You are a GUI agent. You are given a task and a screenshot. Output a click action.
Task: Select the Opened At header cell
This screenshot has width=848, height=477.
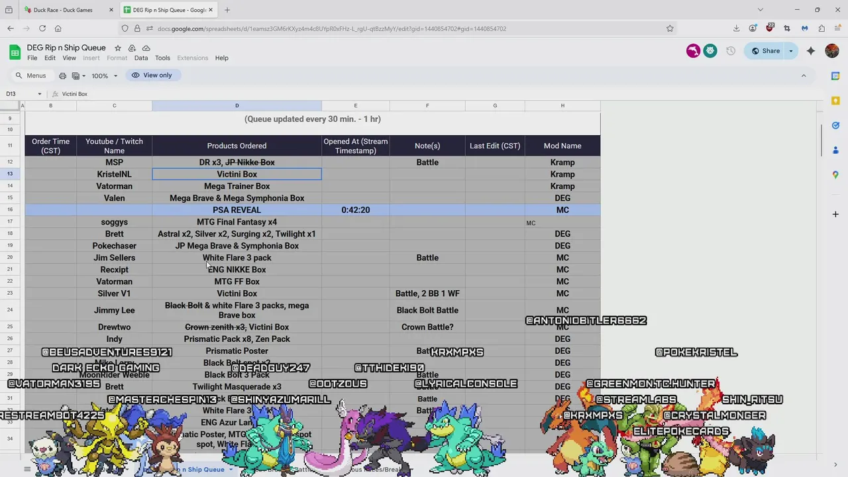(356, 146)
